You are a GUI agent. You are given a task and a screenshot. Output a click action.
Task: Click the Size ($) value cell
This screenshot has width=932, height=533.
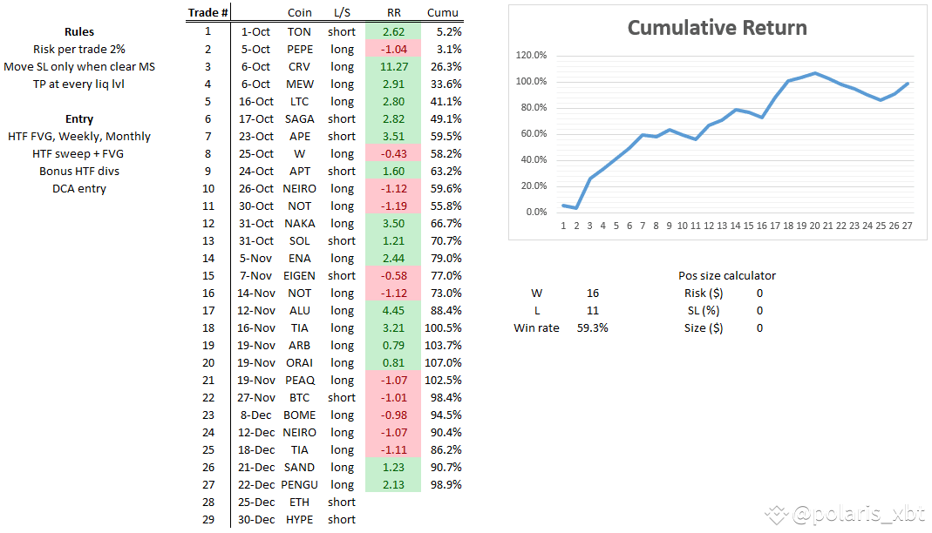click(x=759, y=327)
